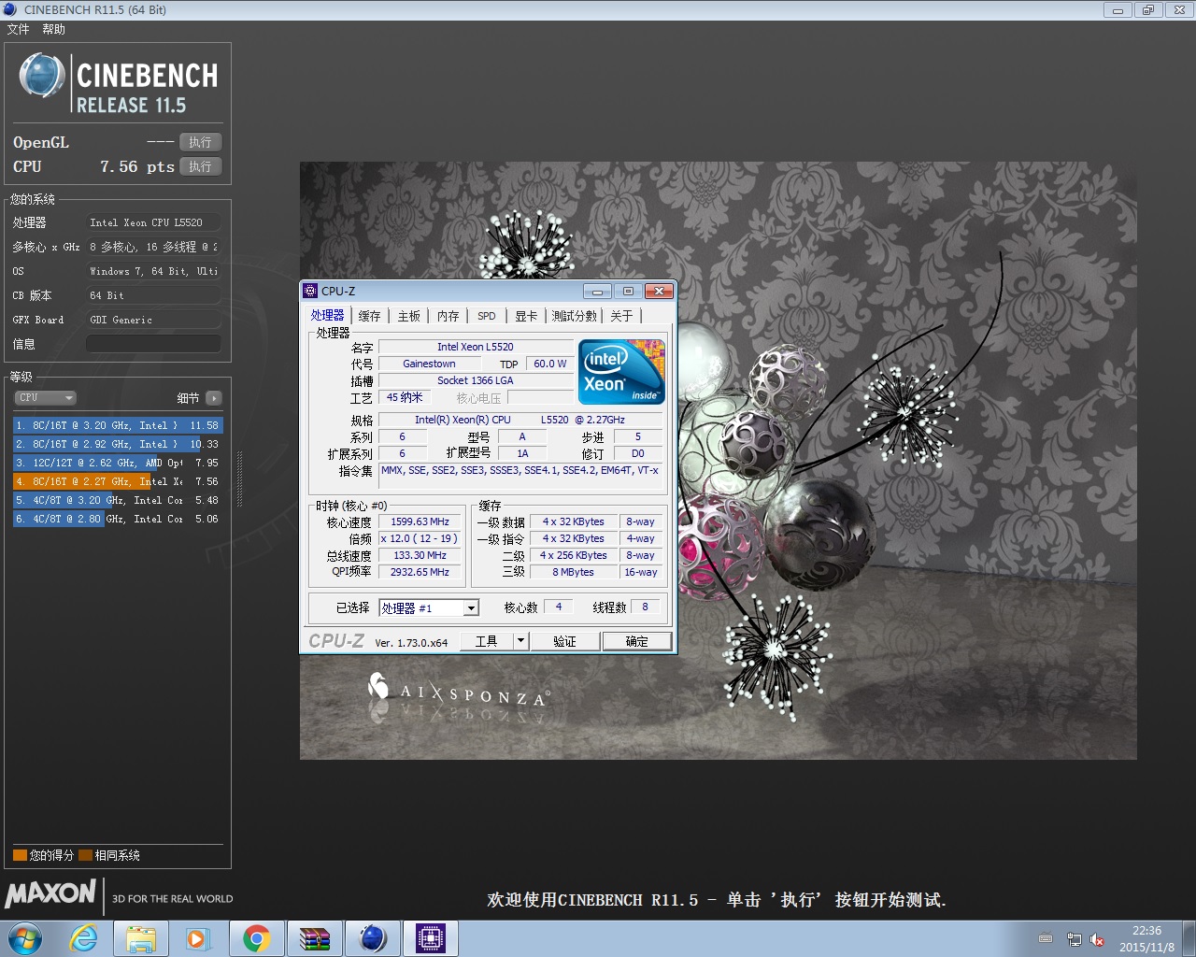
Task: Open WinRAR from the taskbar
Action: (315, 938)
